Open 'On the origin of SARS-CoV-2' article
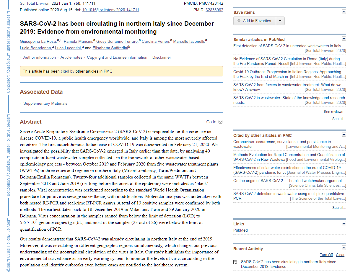The image size is (350, 272). 287,181
